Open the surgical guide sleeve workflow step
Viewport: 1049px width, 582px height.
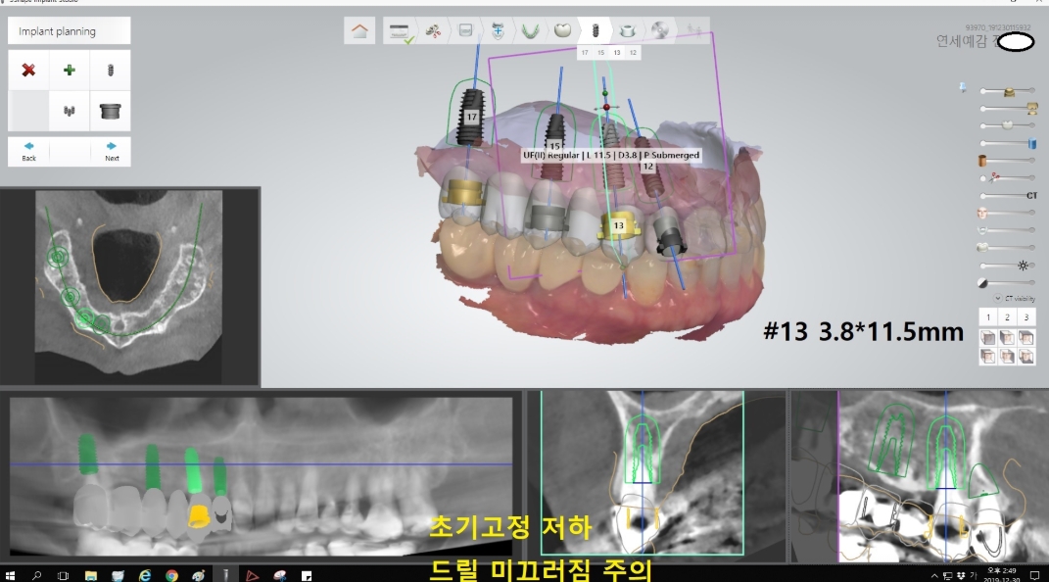(x=627, y=30)
